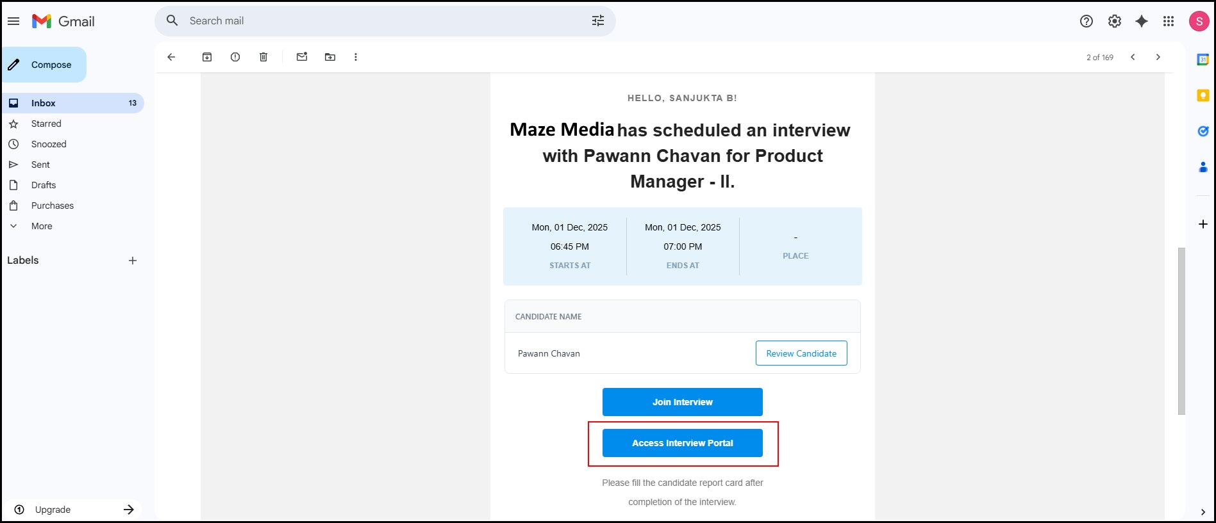
Task: Show search options filter
Action: [x=598, y=21]
